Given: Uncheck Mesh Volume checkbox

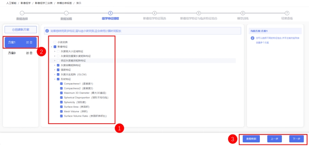Looking at the screenshot, I should [61, 111].
